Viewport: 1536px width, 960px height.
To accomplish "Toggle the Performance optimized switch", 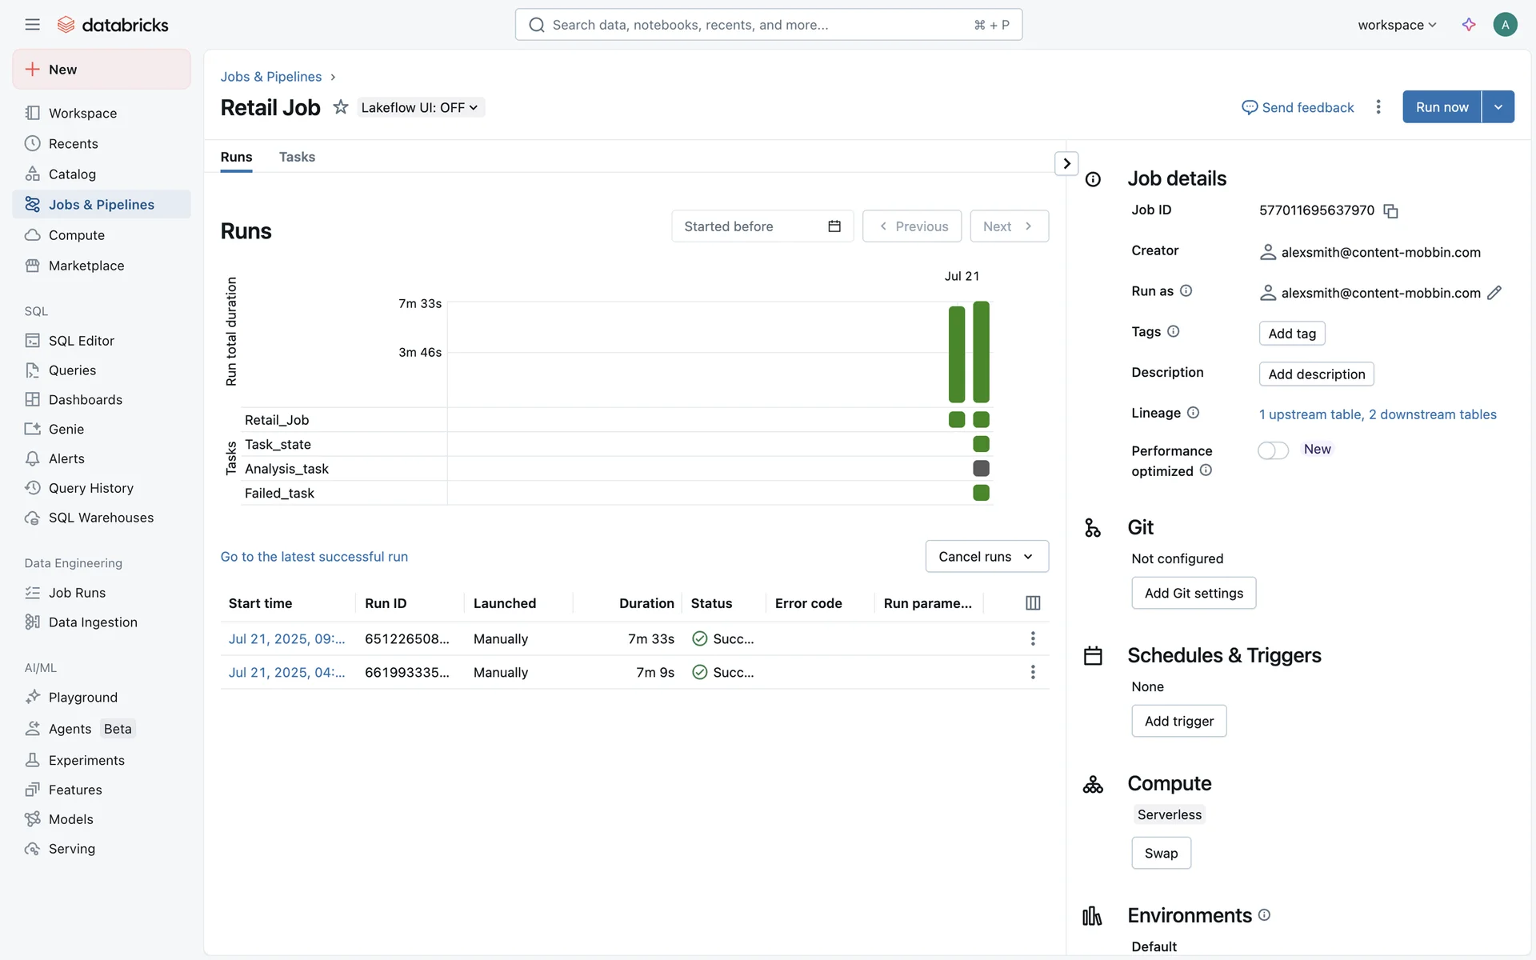I will point(1273,450).
